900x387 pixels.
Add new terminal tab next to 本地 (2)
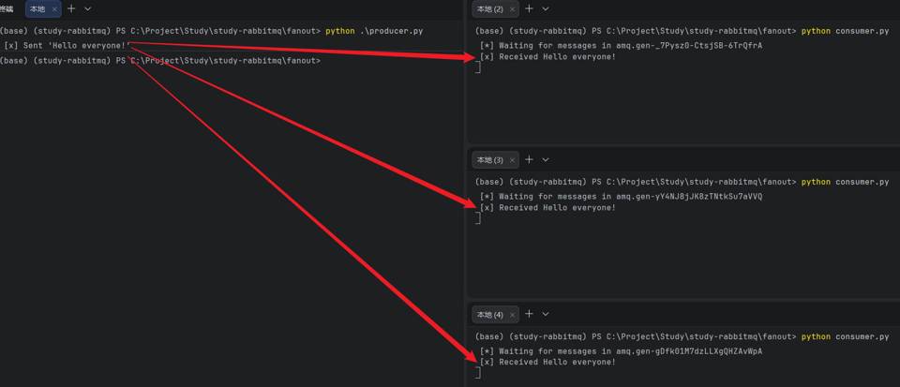[x=530, y=8]
